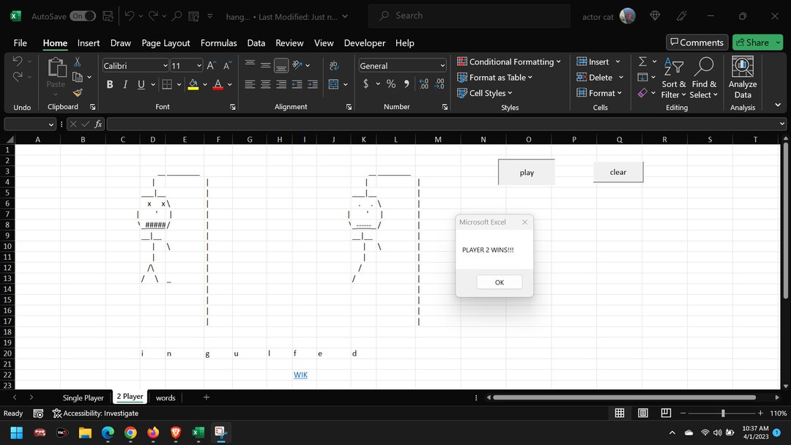791x445 pixels.
Task: Switch to the Single Player sheet tab
Action: (83, 397)
